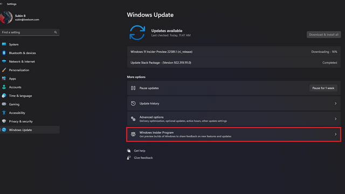
Task: Select Windows Update in sidebar
Action: tap(30, 130)
